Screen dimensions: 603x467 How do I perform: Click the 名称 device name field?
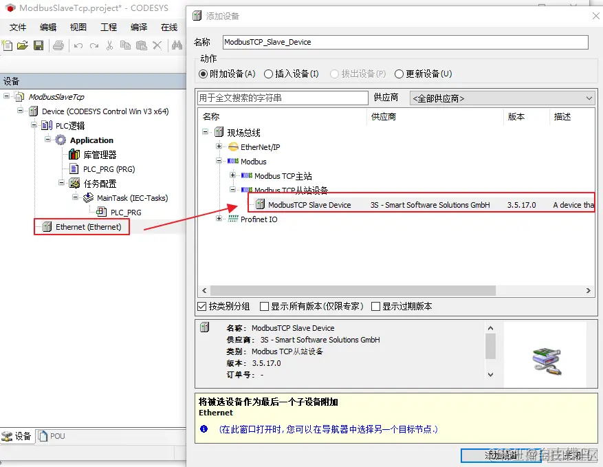tap(406, 42)
